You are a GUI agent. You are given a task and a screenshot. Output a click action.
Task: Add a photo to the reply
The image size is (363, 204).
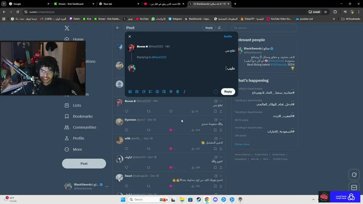click(x=130, y=92)
